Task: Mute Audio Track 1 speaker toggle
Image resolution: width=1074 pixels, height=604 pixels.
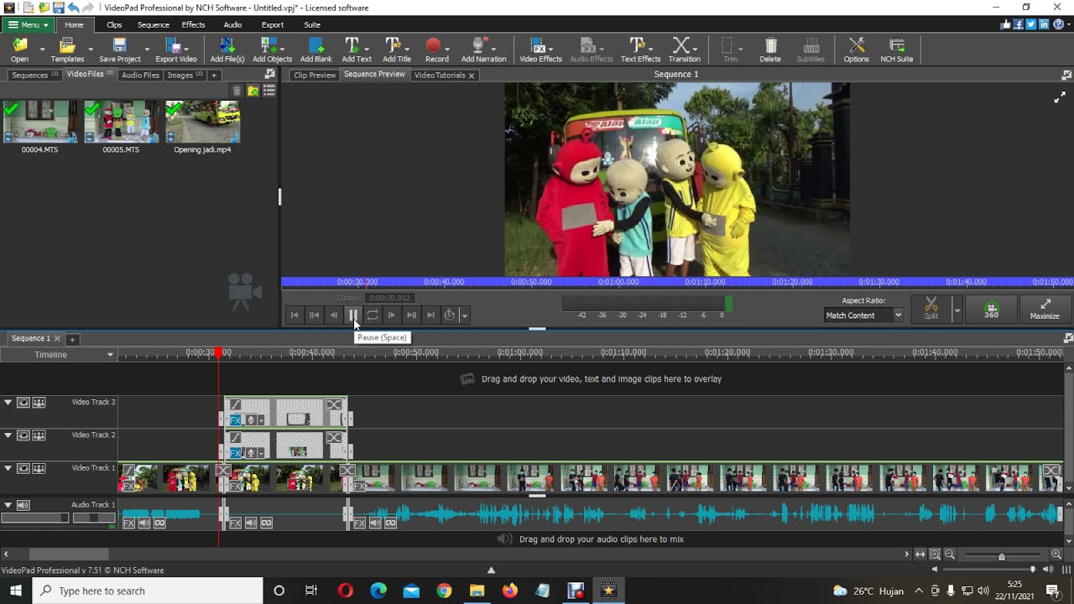Action: pyautogui.click(x=23, y=505)
